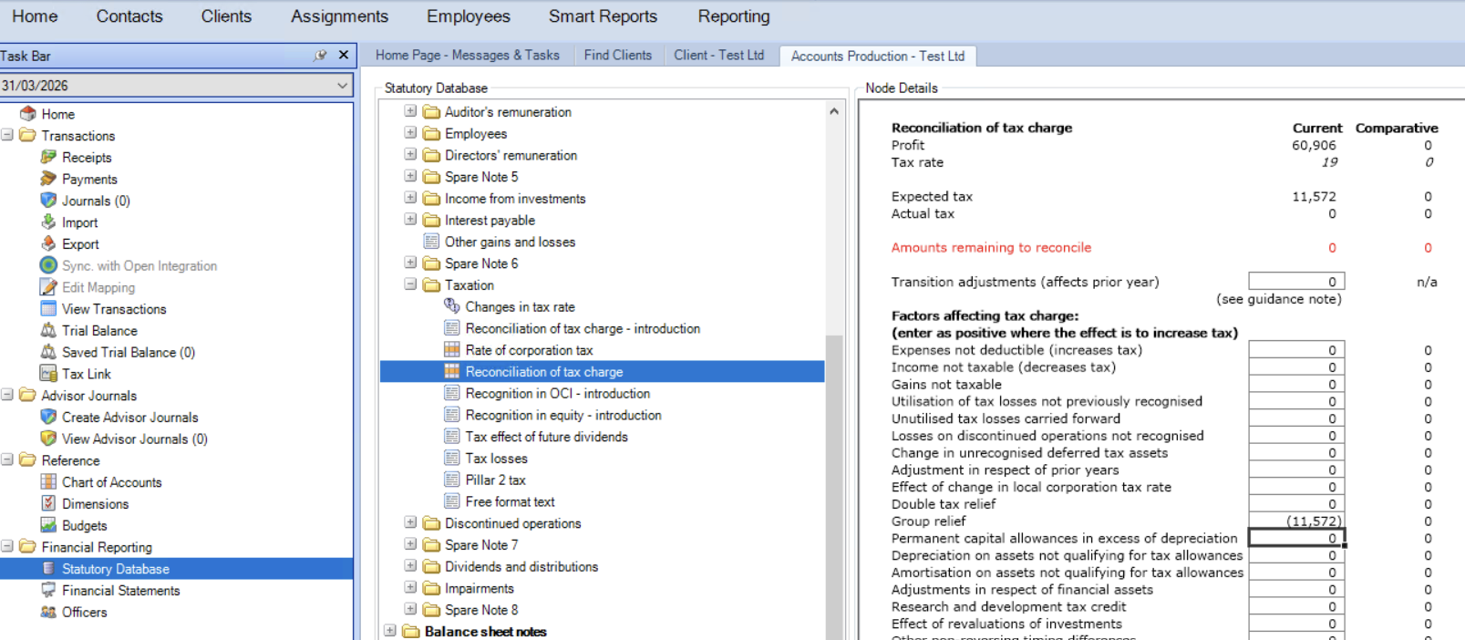Open the Tax Link icon
The height and width of the screenshot is (640, 1465).
click(x=48, y=373)
